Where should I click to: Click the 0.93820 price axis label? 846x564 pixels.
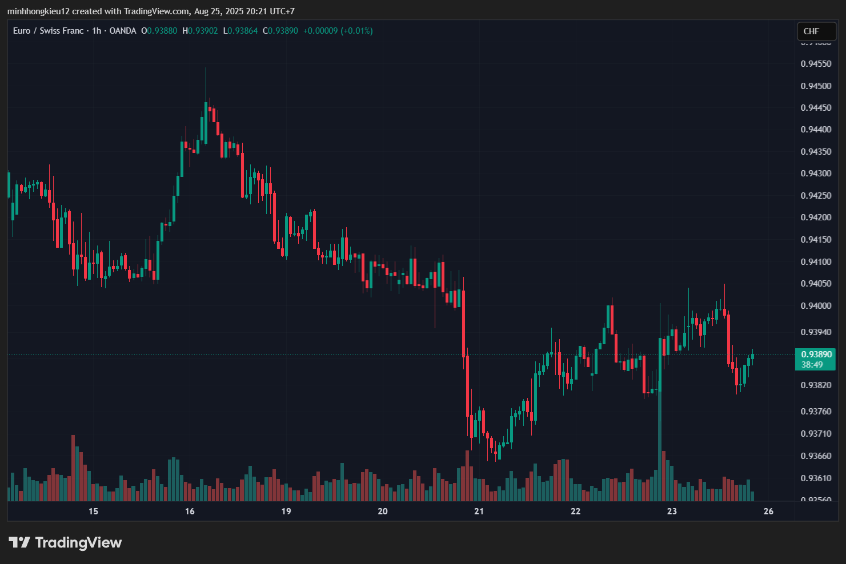816,385
